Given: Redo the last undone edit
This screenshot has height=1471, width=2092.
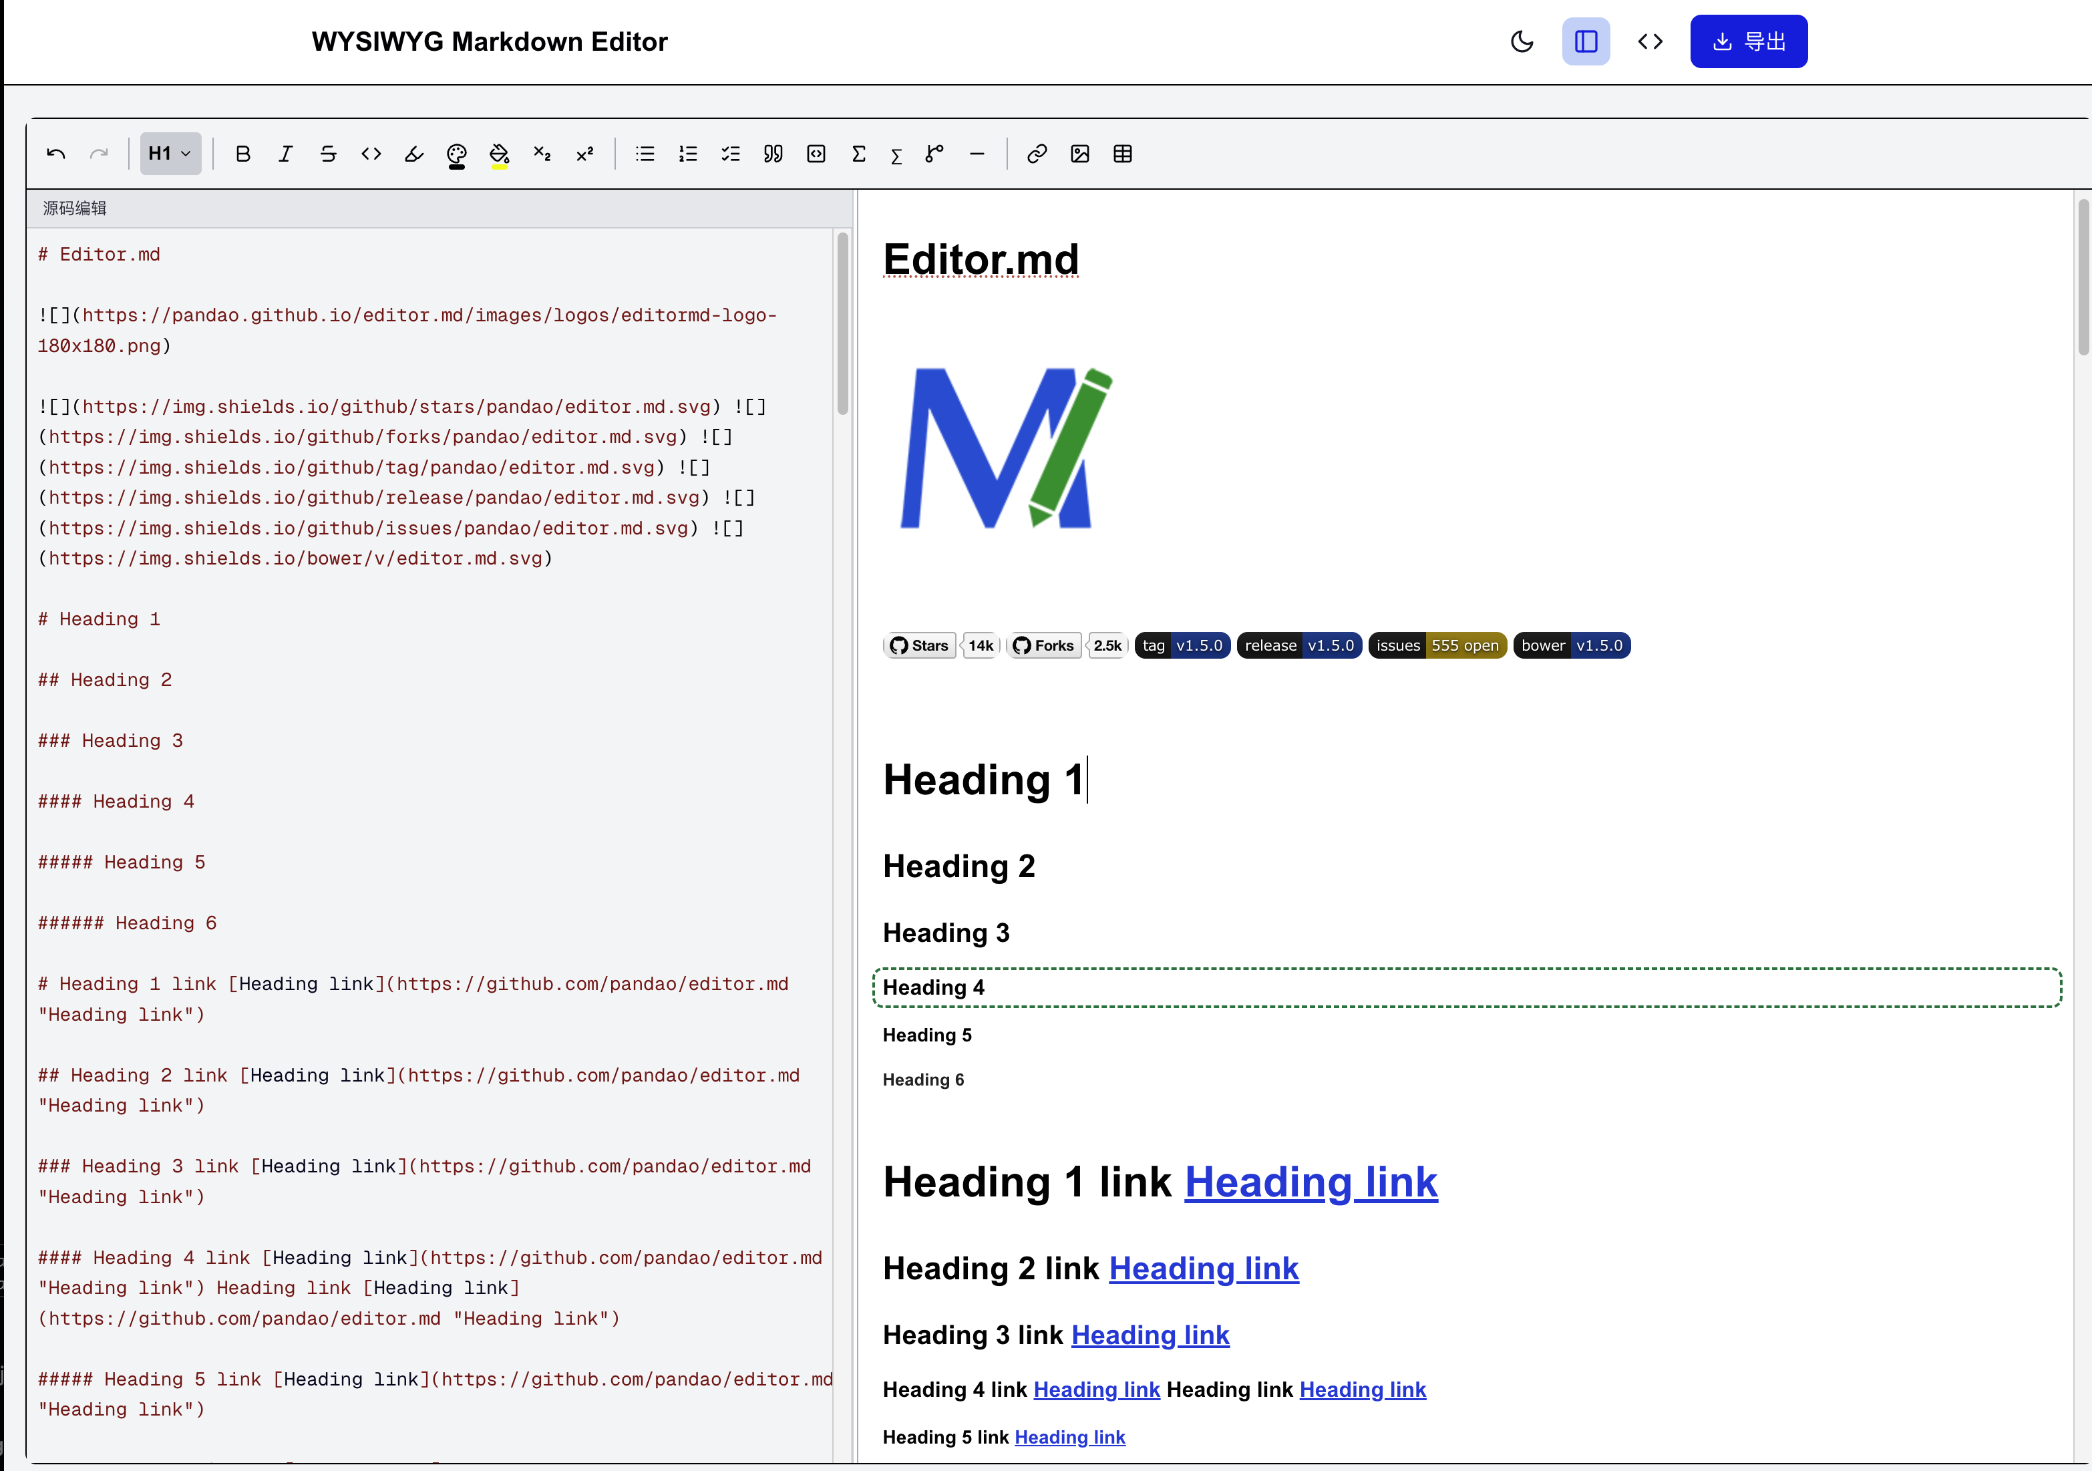Looking at the screenshot, I should [x=100, y=154].
